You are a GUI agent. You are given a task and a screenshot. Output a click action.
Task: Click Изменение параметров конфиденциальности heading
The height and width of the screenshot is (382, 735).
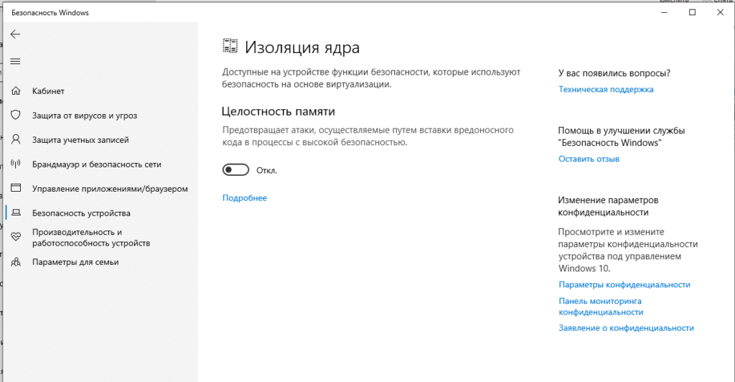pyautogui.click(x=608, y=206)
